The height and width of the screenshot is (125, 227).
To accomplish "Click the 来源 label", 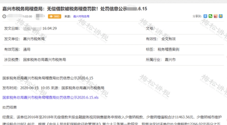I will pyautogui.click(x=68, y=16).
